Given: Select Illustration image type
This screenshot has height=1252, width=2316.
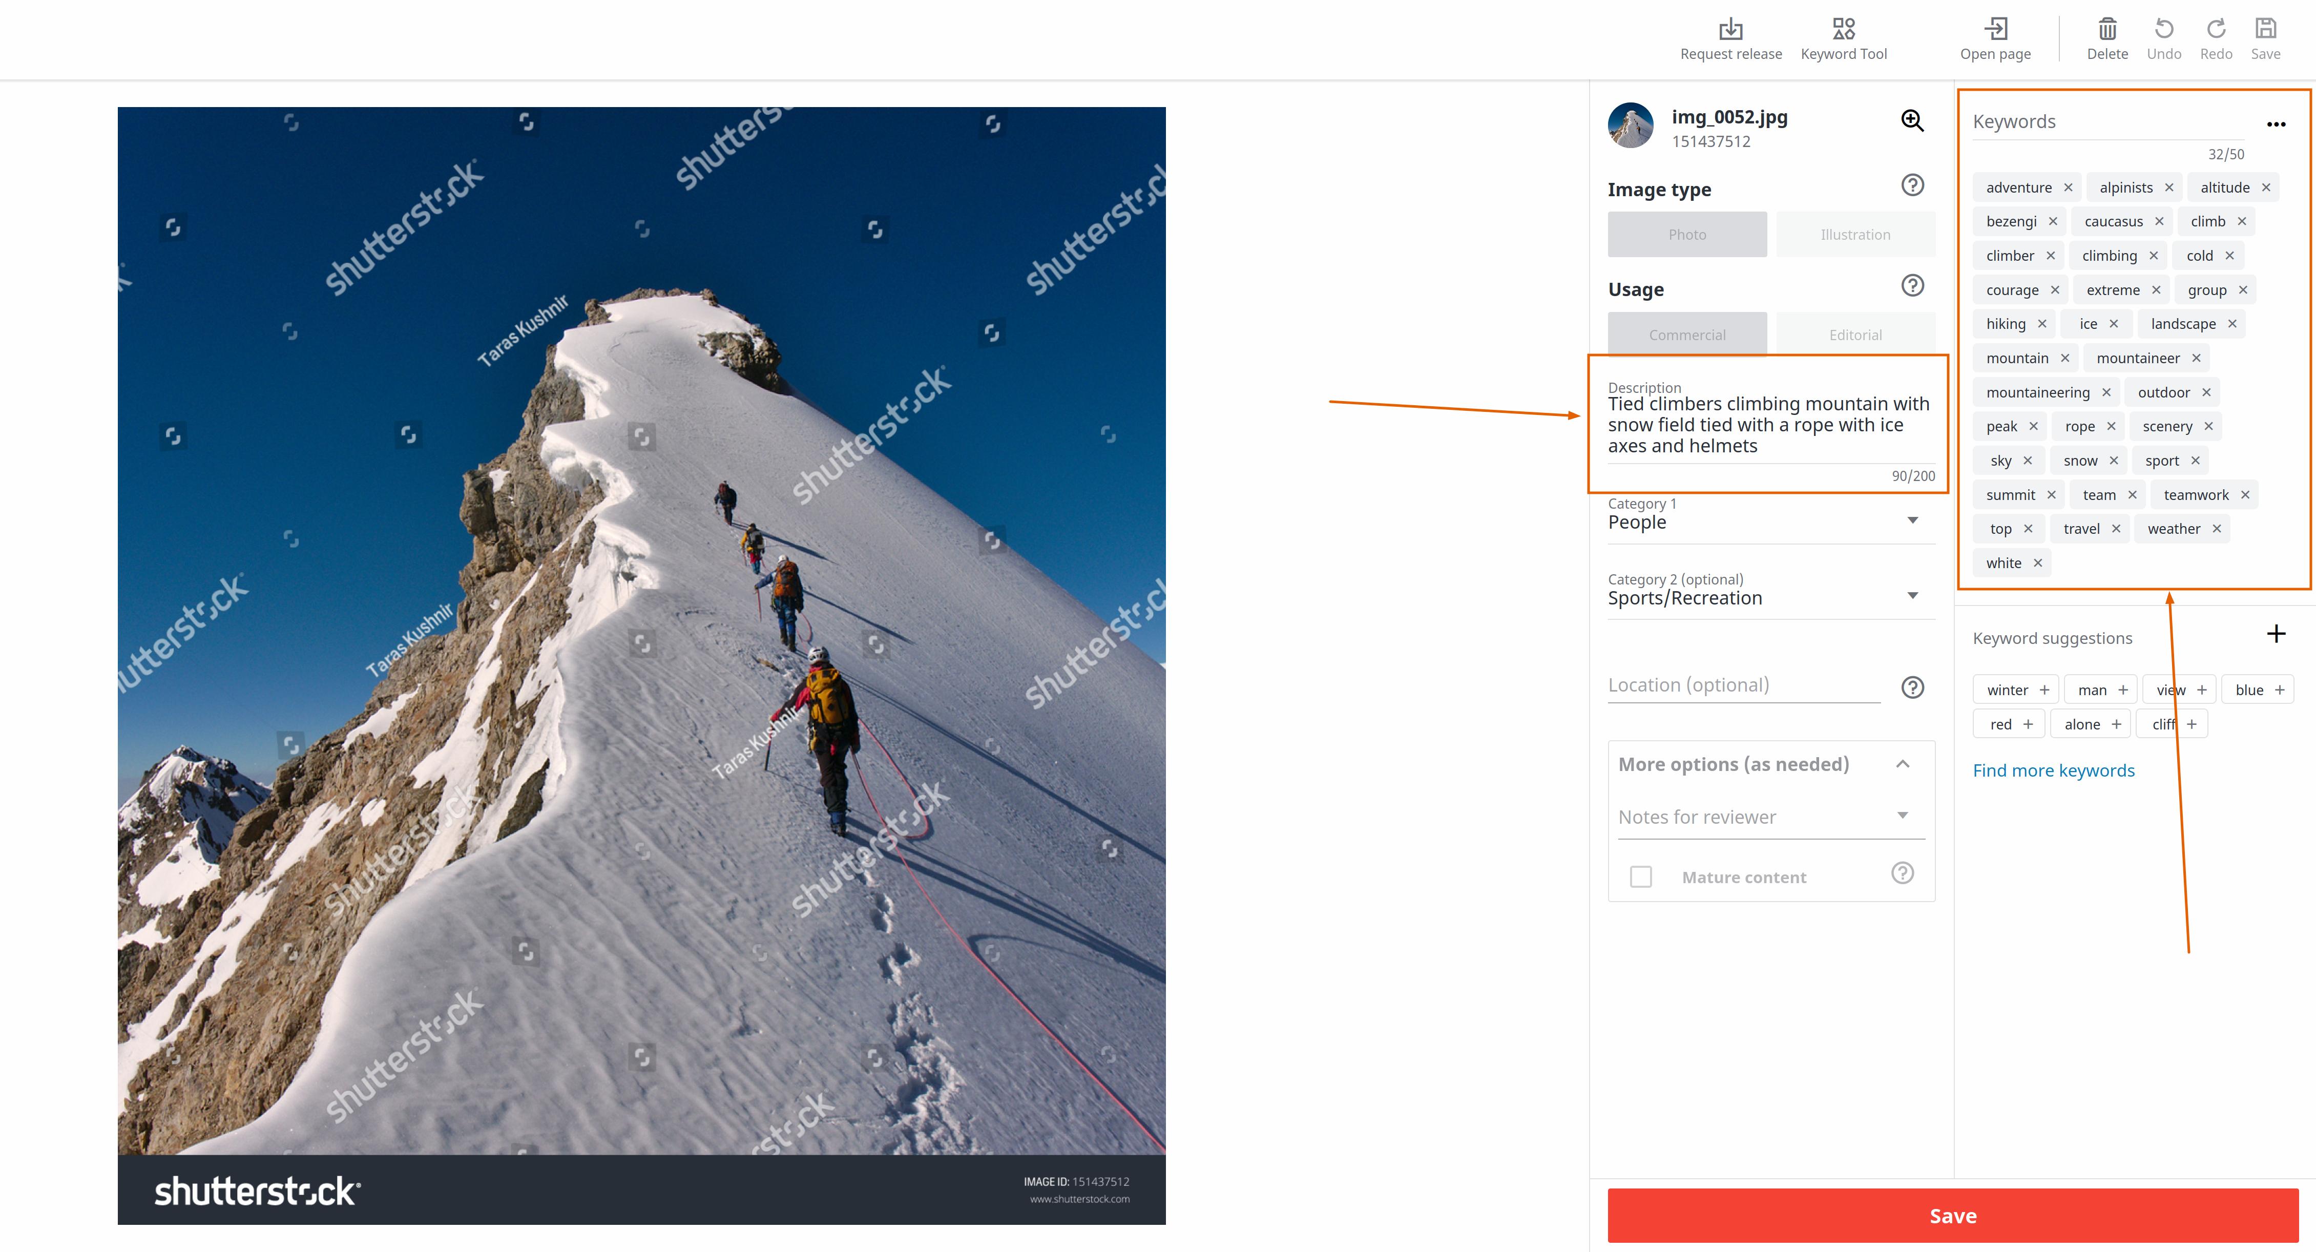Looking at the screenshot, I should [x=1855, y=235].
